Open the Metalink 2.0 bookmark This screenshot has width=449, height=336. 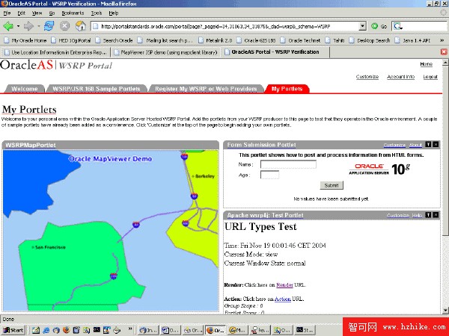point(216,40)
